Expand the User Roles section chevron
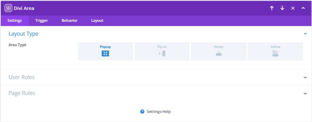312x122 pixels. [x=305, y=77]
